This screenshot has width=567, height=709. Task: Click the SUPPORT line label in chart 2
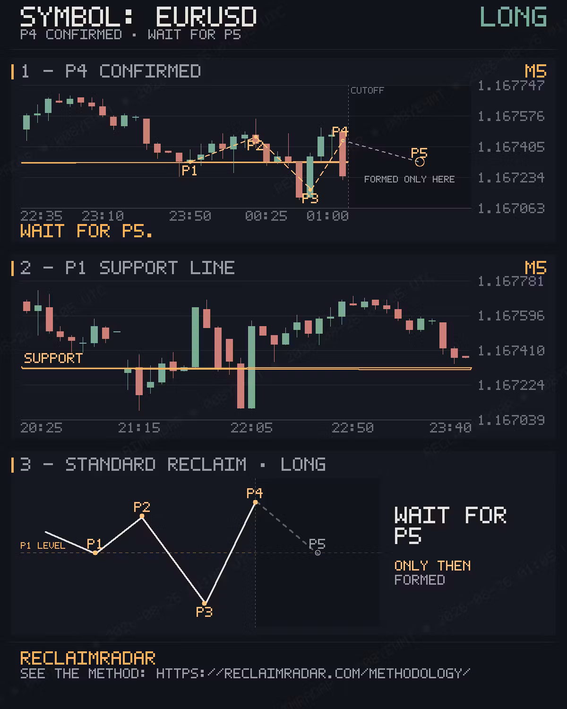coord(53,358)
